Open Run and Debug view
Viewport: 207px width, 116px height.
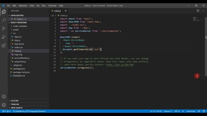(4, 37)
